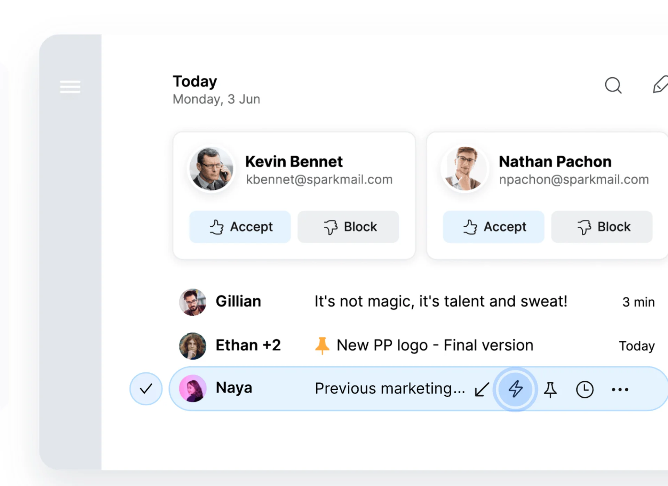Click the reply arrow on Naya's email
Viewport: 668px width, 486px height.
[x=482, y=390]
